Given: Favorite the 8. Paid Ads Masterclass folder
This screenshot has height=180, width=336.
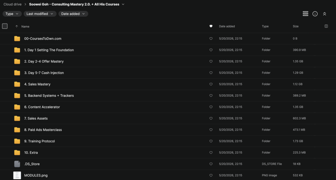Looking at the screenshot, I should coord(211,130).
